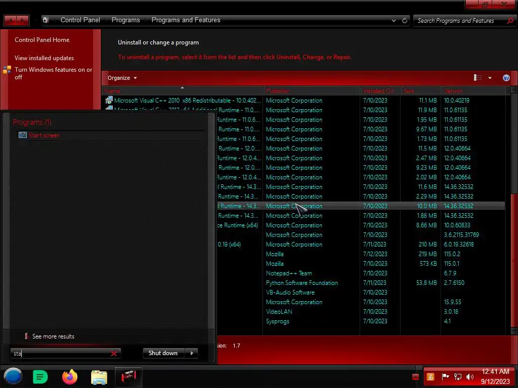Click See more results link
Screen dimensions: 518x388
[x=53, y=336]
